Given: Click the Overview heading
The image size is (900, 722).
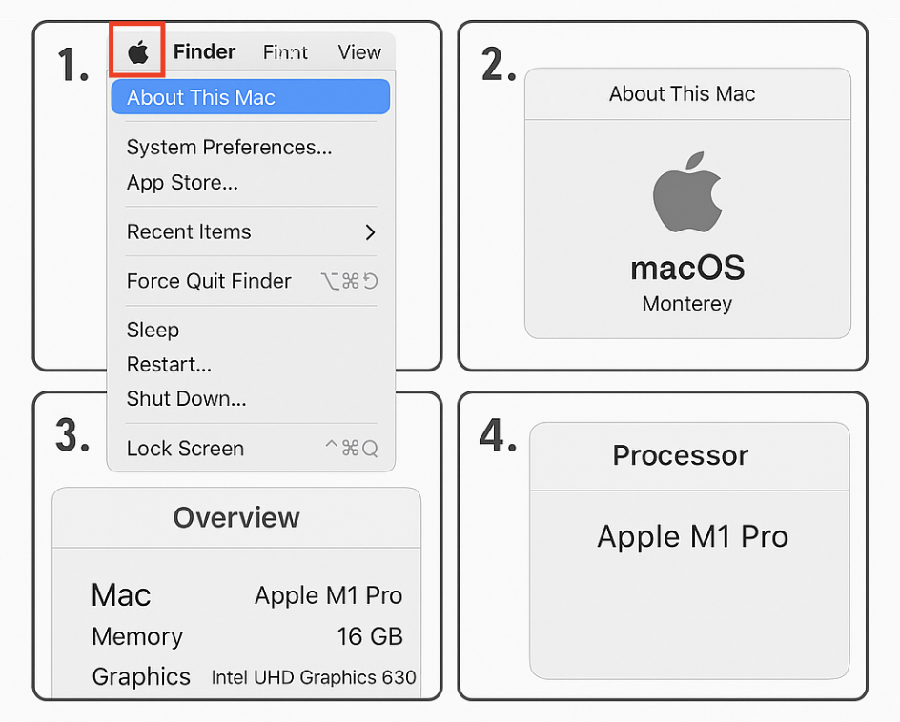Looking at the screenshot, I should (236, 517).
